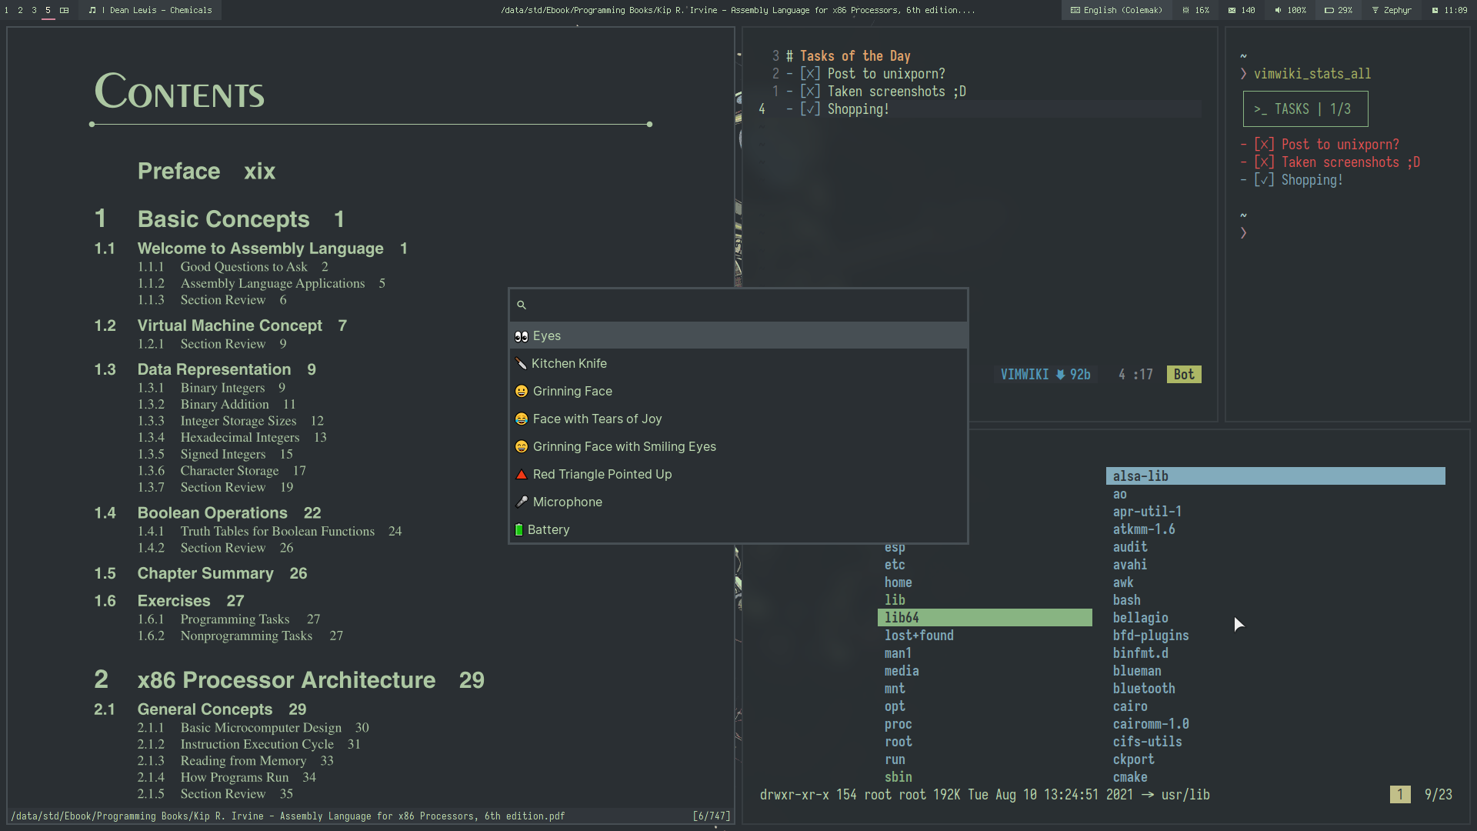Click the magnifier icon in the emoji picker search

click(522, 305)
